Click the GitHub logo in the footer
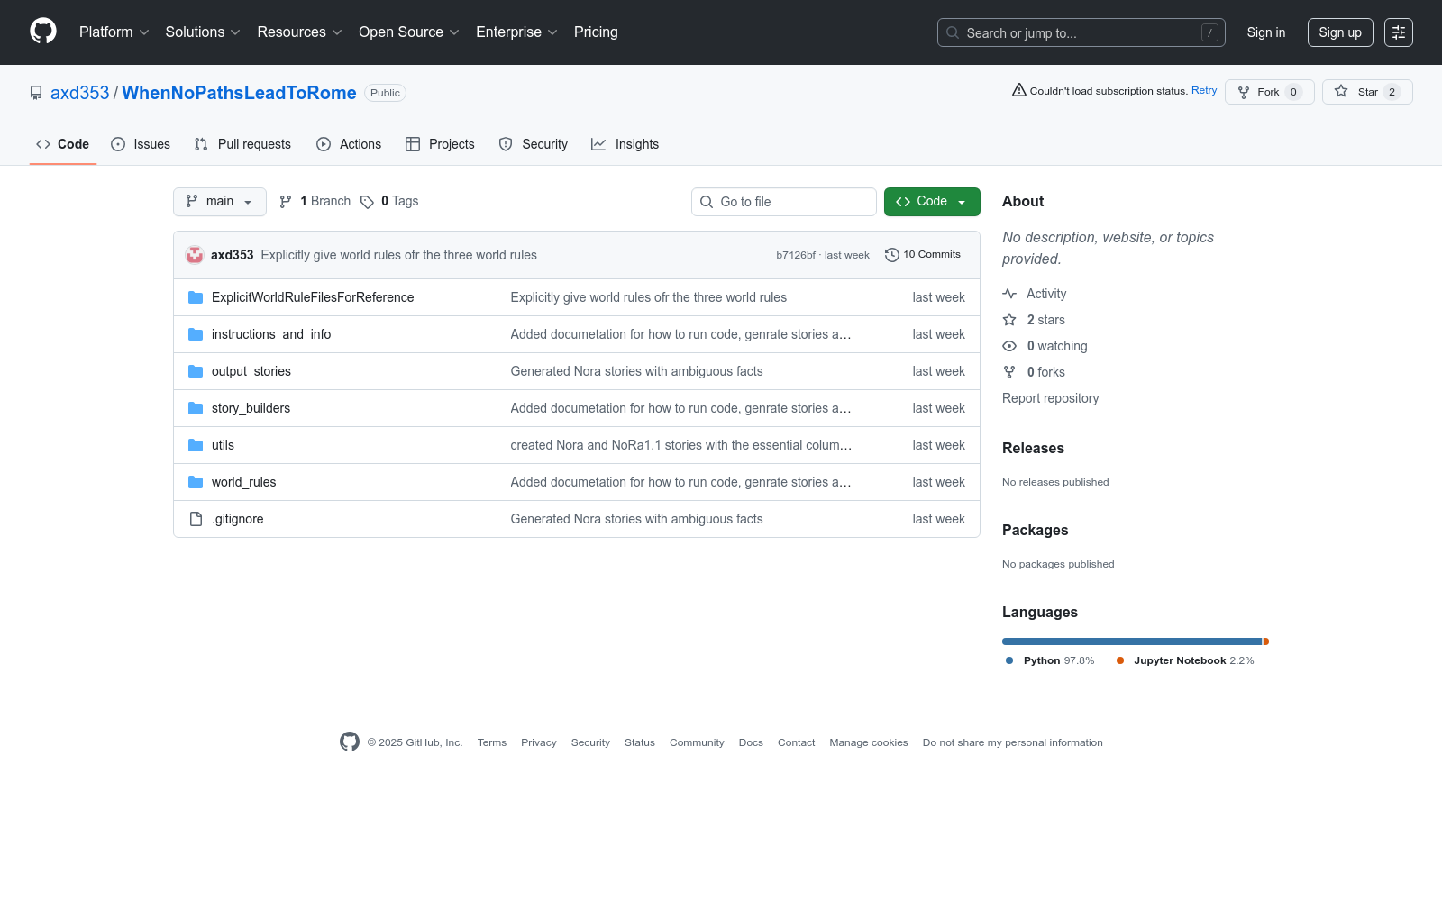The image size is (1442, 901). (x=350, y=742)
